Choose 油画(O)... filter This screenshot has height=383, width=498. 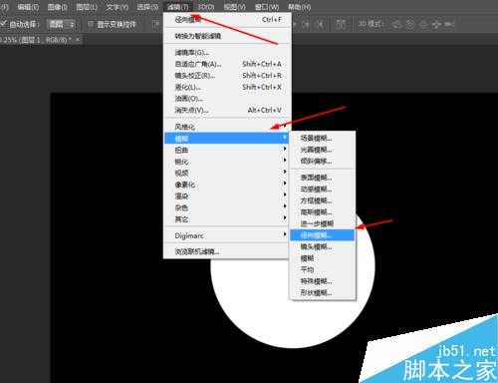tap(226, 99)
